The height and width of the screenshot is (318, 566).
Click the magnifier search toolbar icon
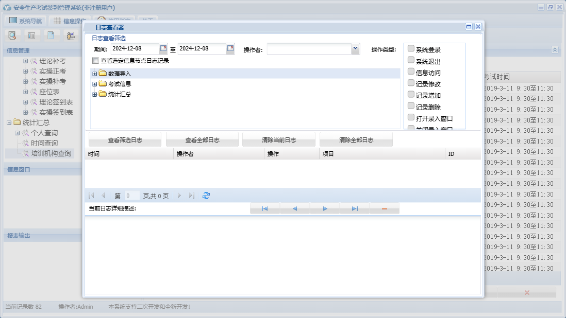point(12,36)
